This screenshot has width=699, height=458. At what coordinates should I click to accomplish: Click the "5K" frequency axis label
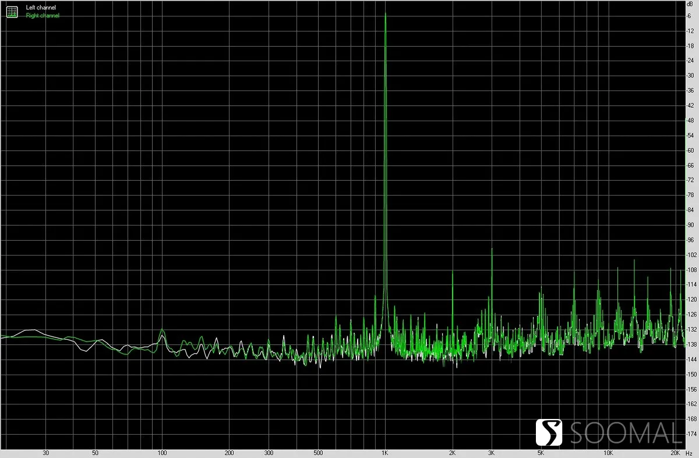541,453
